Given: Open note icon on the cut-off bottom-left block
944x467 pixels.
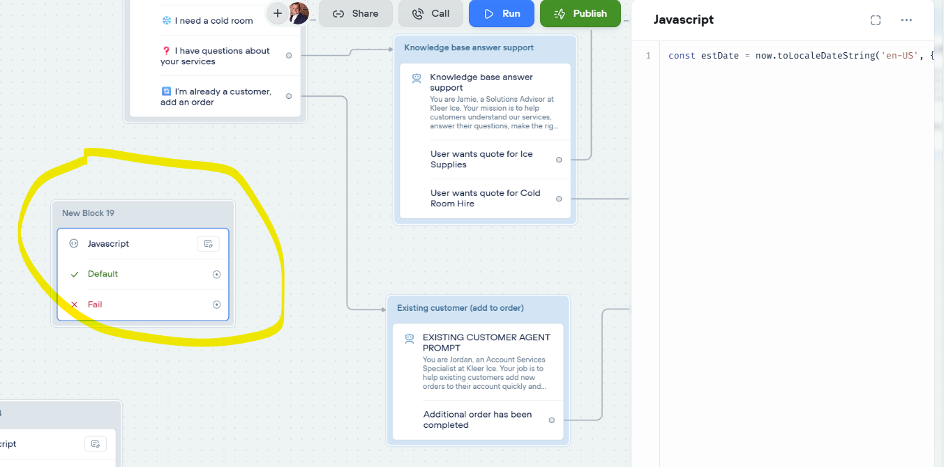Looking at the screenshot, I should click(96, 444).
